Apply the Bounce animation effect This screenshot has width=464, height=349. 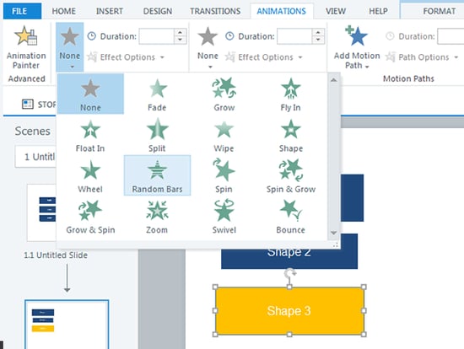coord(290,216)
